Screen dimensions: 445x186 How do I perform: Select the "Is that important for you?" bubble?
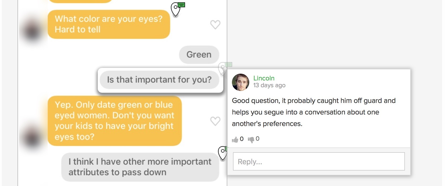[159, 80]
